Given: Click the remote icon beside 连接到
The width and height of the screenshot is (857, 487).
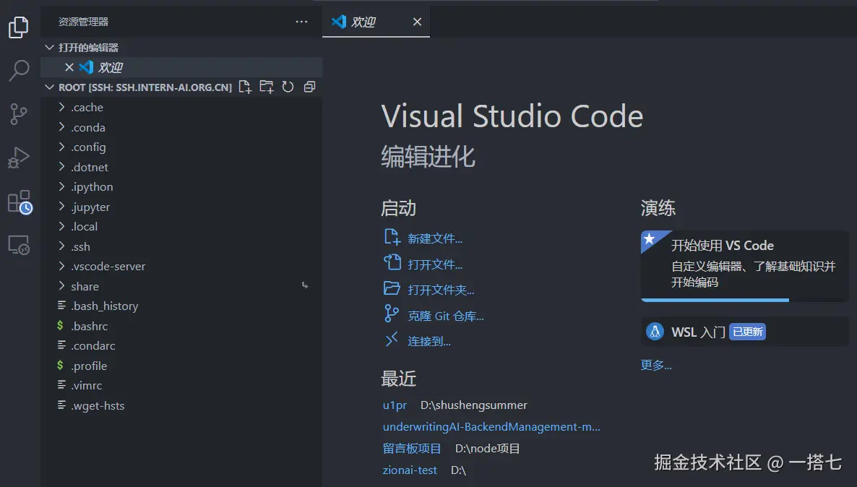Looking at the screenshot, I should (x=392, y=340).
